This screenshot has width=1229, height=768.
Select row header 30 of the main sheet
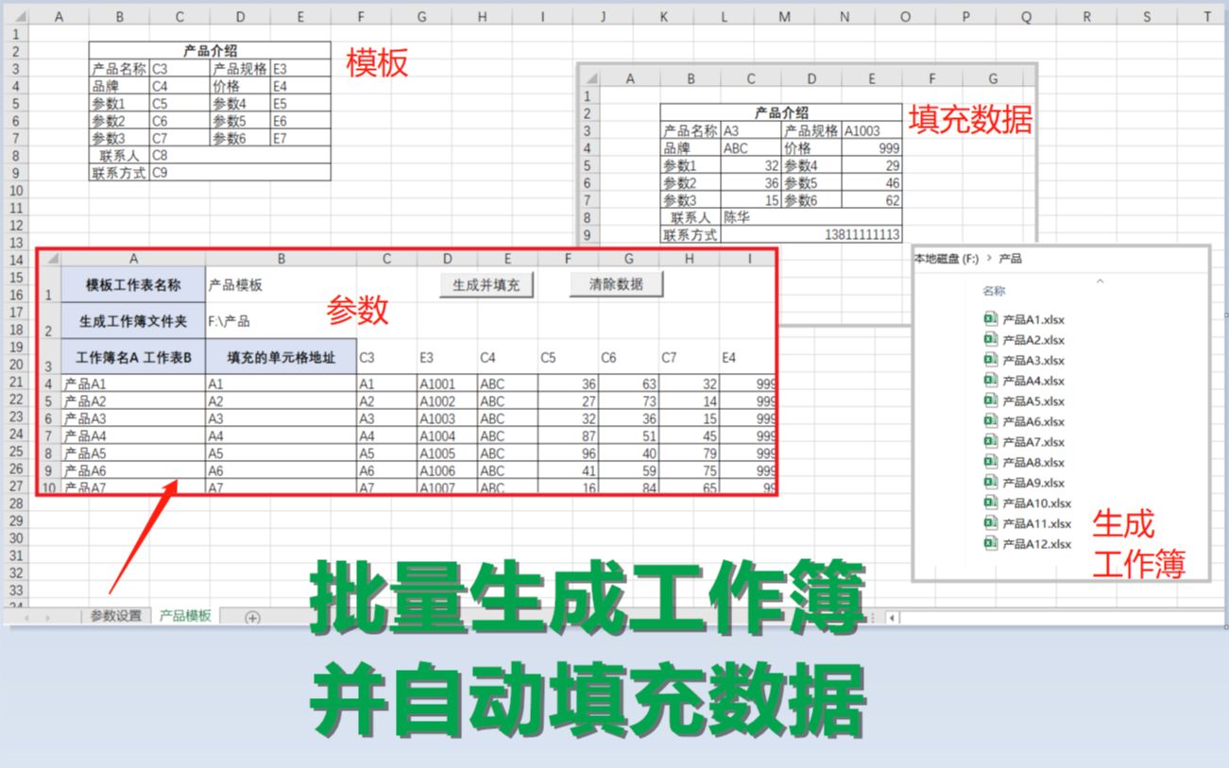click(x=14, y=539)
